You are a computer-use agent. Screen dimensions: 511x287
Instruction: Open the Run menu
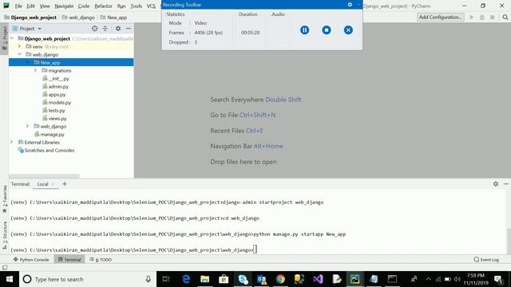tap(121, 6)
